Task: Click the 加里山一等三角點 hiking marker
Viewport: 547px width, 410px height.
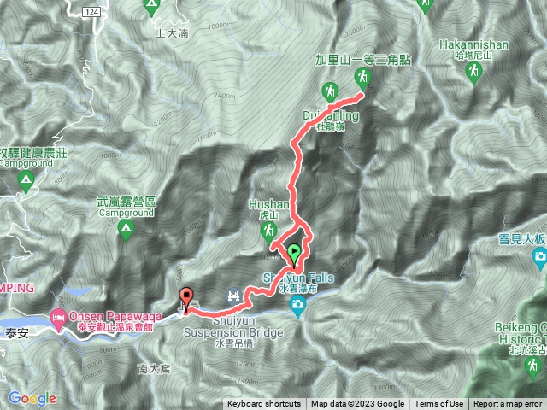Action: tap(362, 79)
